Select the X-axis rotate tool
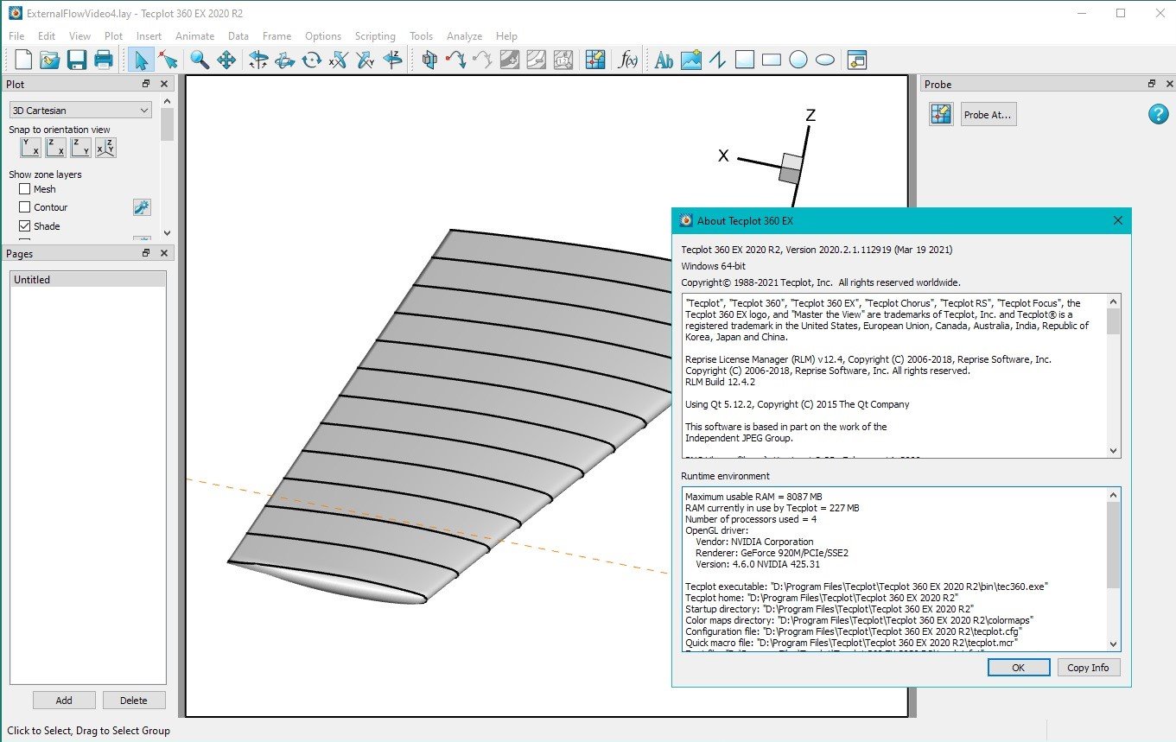The height and width of the screenshot is (742, 1176). pos(339,60)
